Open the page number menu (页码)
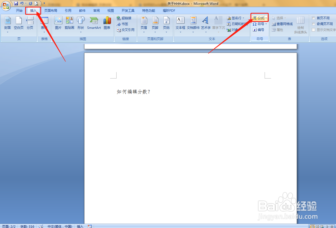Viewport: 336px width, 228px height. pyautogui.click(x=166, y=25)
